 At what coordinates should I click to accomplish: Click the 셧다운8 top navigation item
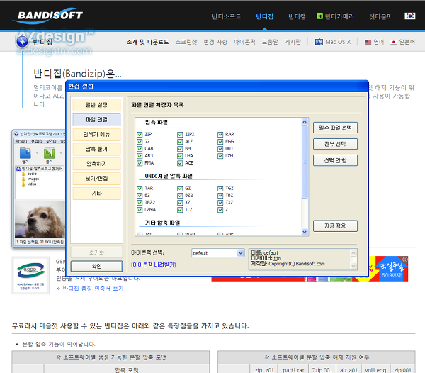pyautogui.click(x=380, y=16)
